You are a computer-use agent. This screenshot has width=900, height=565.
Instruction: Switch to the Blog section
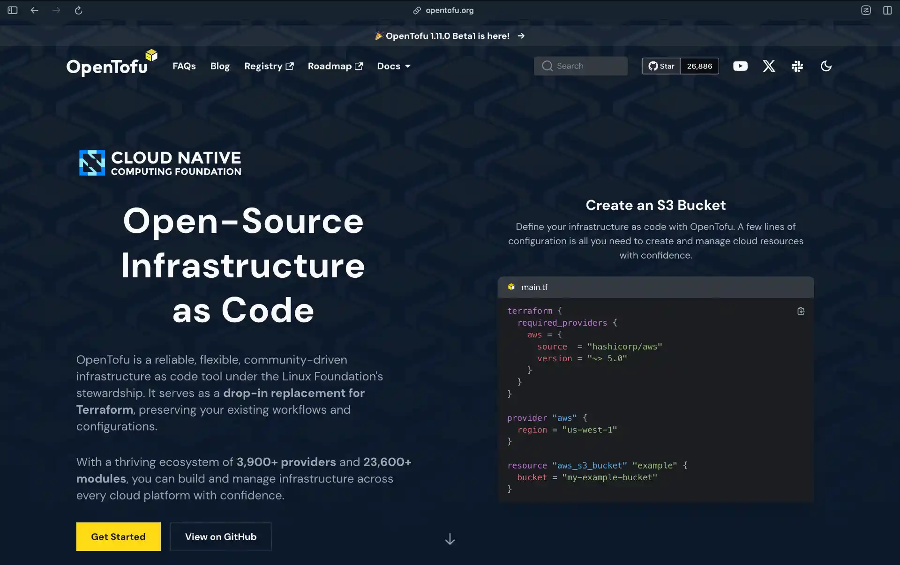point(219,66)
